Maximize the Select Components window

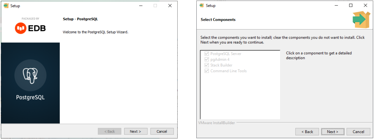click(351, 5)
